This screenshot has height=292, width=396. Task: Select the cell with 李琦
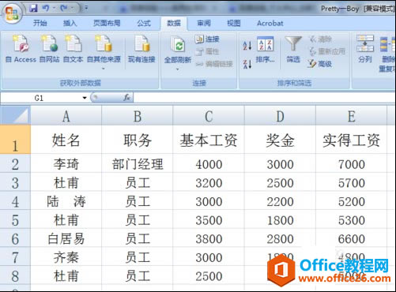click(x=66, y=164)
